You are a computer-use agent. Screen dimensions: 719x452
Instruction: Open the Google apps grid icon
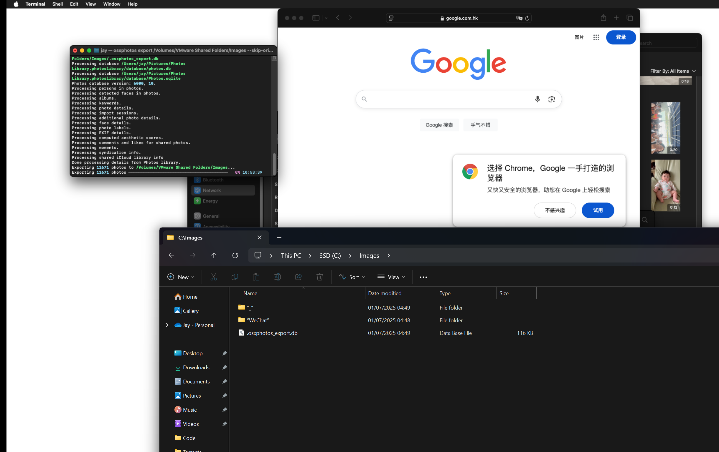click(x=596, y=37)
